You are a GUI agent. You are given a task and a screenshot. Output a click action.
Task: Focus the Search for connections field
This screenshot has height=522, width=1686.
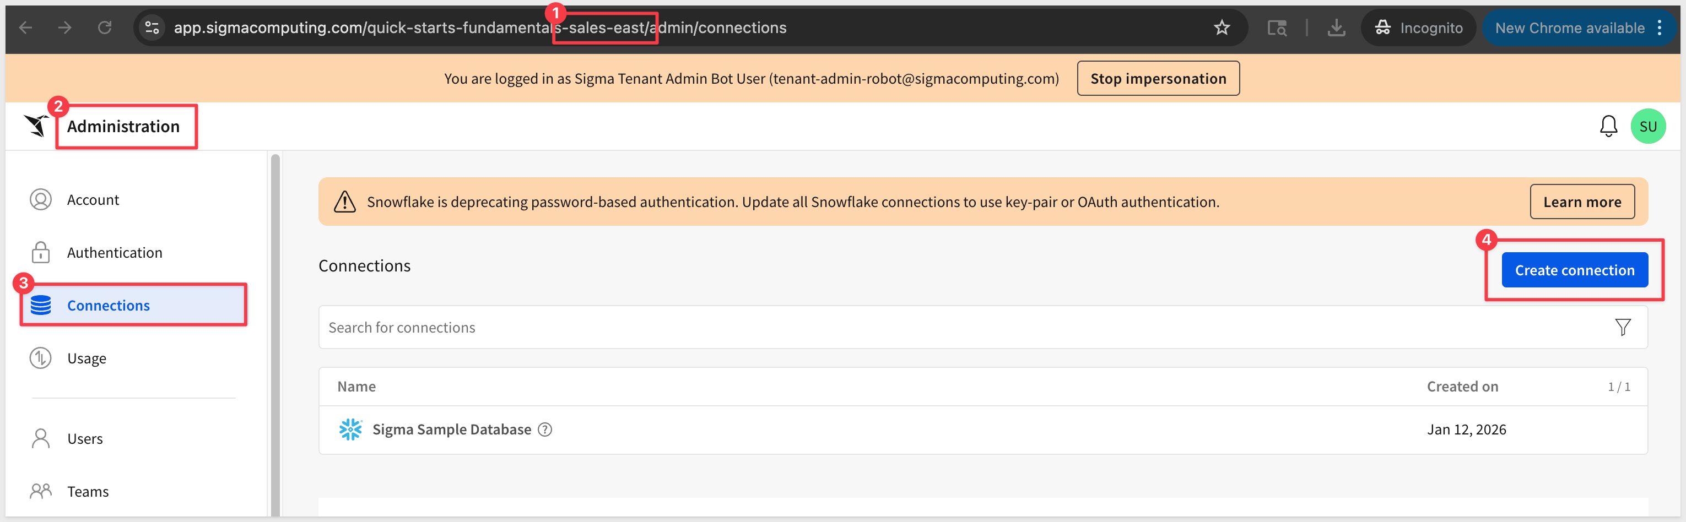pos(916,327)
